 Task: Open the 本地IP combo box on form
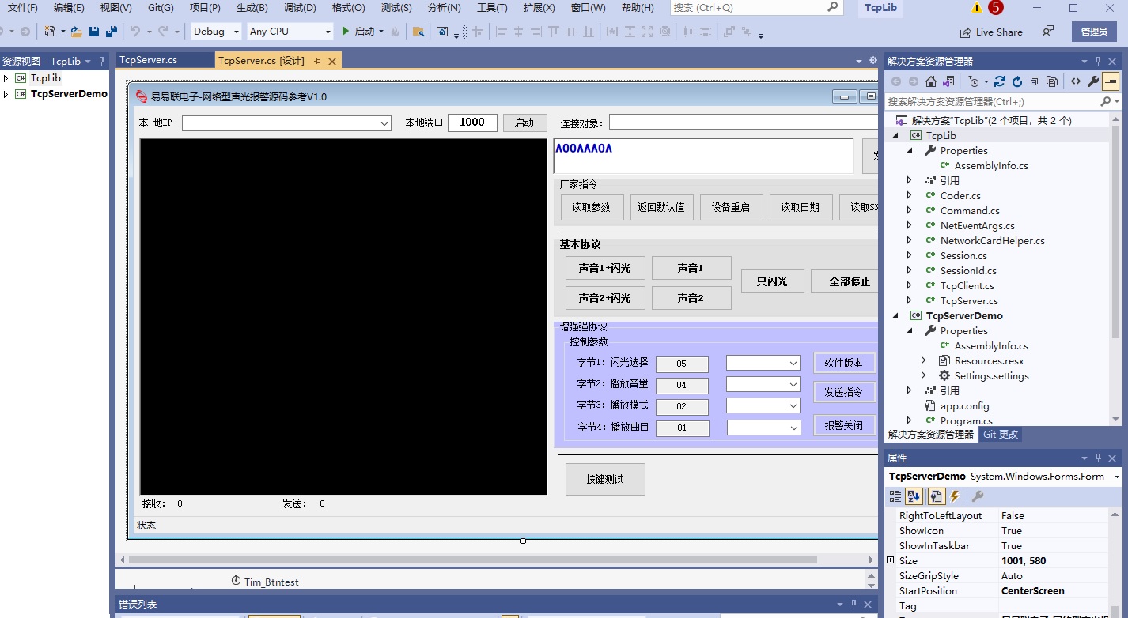coord(286,123)
